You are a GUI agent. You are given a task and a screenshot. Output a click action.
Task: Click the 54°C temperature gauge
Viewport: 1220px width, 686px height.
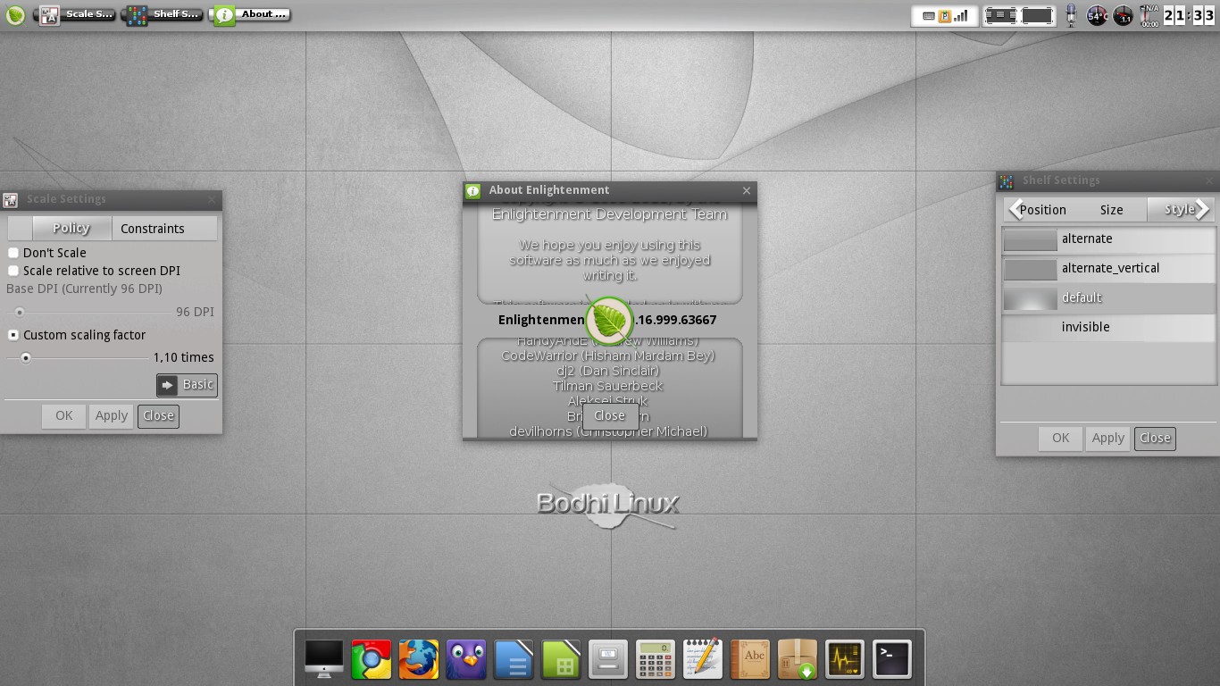coord(1097,15)
